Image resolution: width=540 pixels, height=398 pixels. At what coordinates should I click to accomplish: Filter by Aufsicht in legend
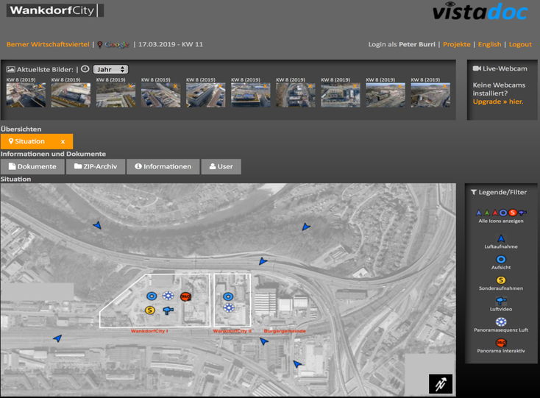coord(501,263)
